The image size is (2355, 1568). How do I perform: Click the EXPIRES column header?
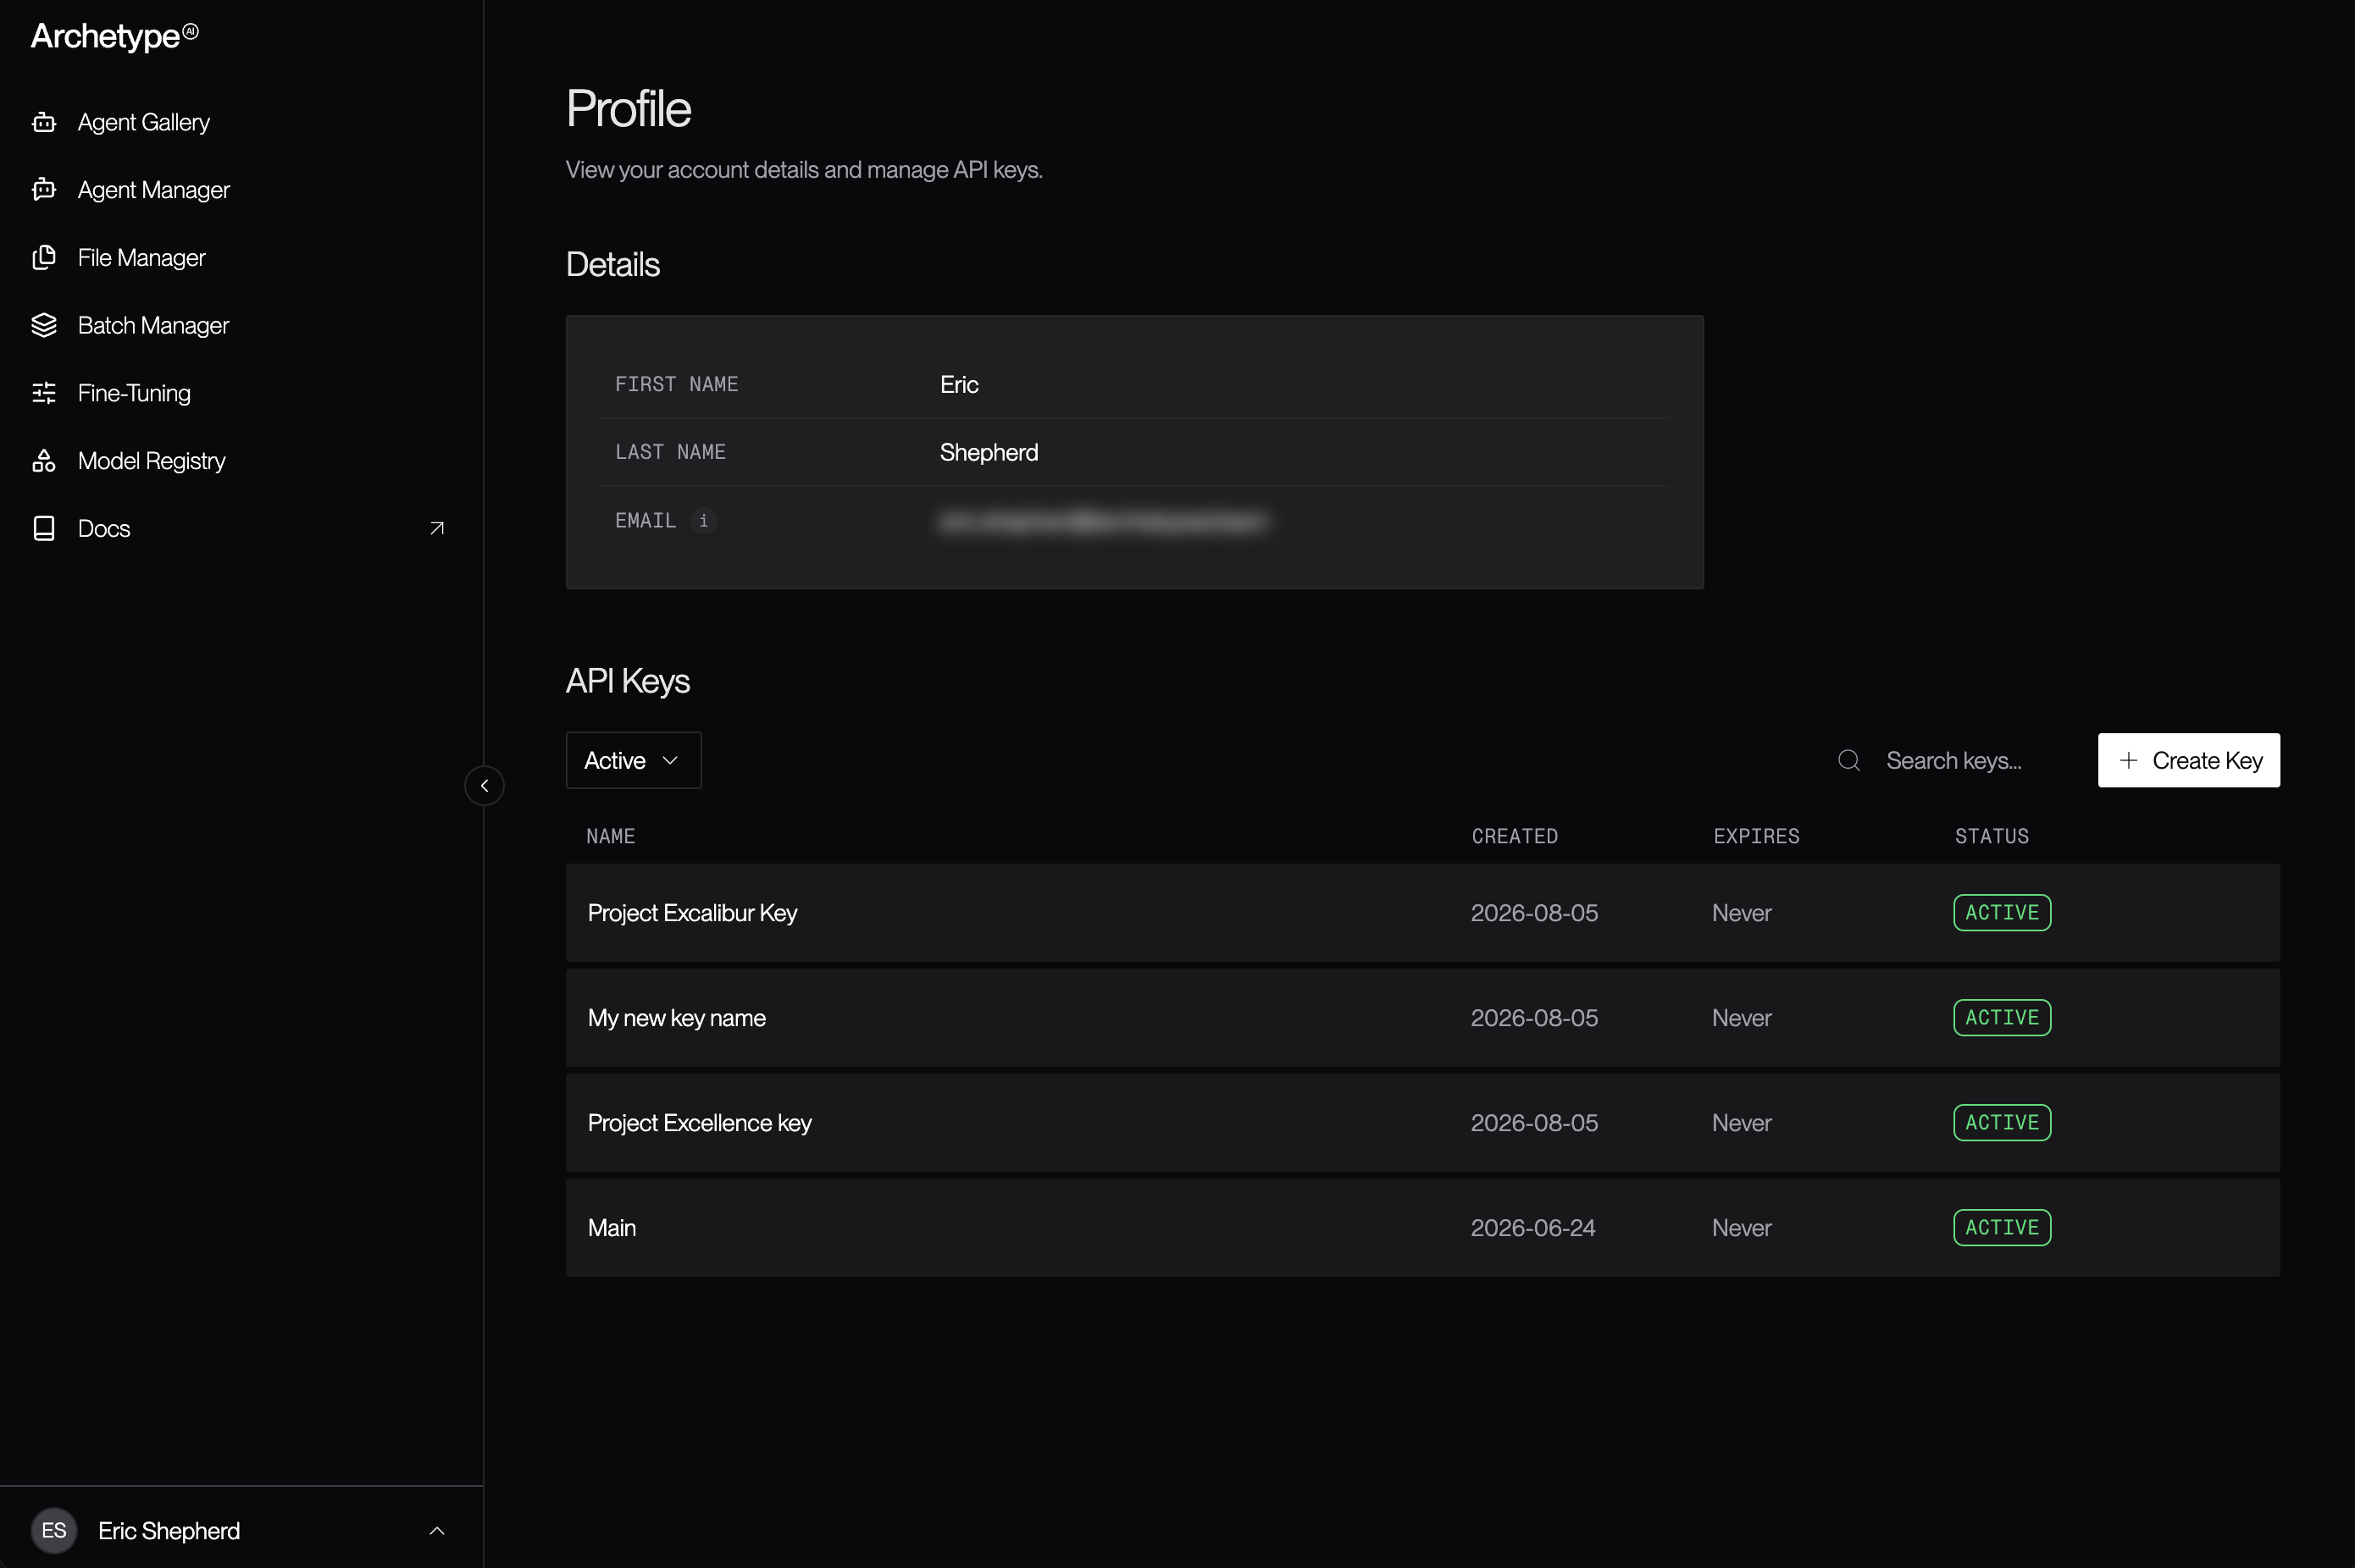(x=1756, y=836)
